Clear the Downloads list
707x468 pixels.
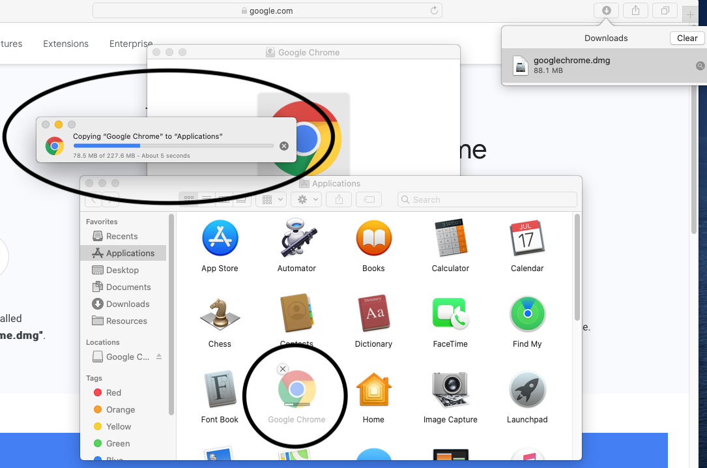tap(687, 38)
